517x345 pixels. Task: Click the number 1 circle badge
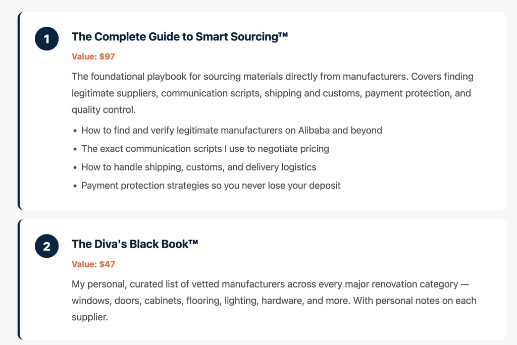[47, 39]
